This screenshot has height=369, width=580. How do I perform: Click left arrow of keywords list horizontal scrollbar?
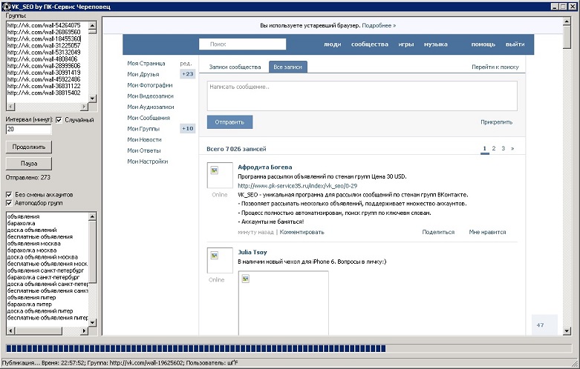point(10,330)
